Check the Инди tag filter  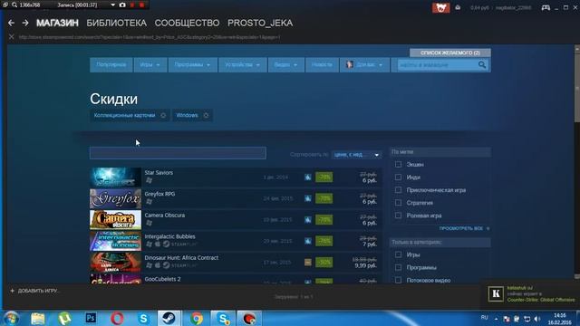coord(398,177)
